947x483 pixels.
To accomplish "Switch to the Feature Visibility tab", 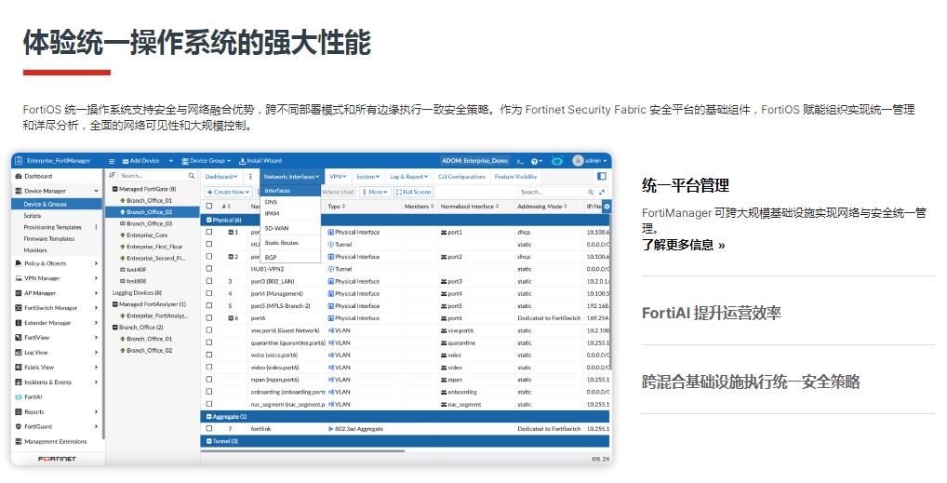I will (515, 176).
